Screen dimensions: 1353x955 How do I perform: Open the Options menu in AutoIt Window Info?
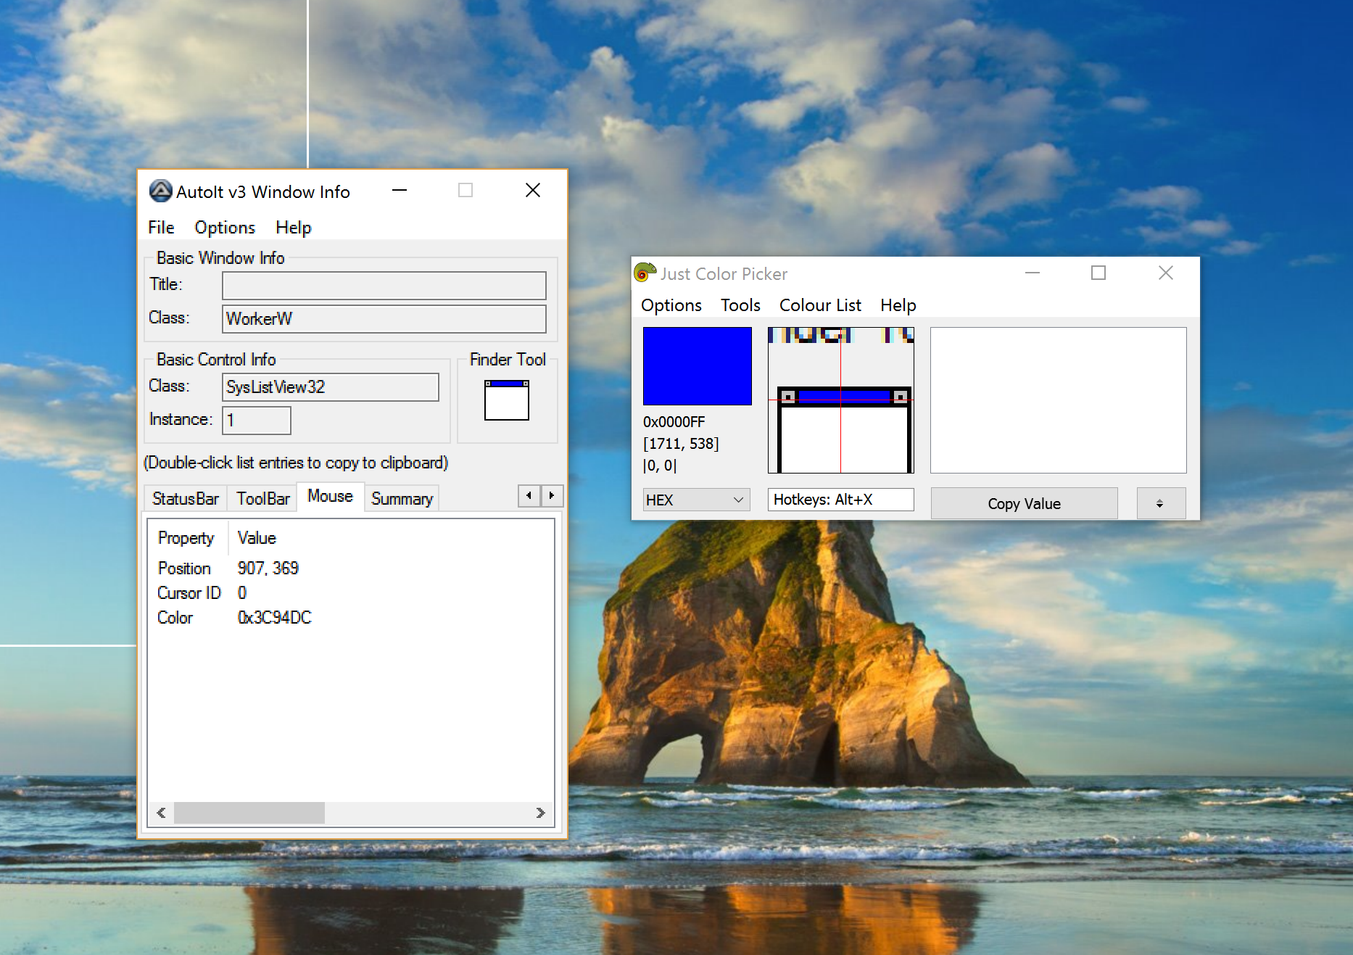coord(225,228)
